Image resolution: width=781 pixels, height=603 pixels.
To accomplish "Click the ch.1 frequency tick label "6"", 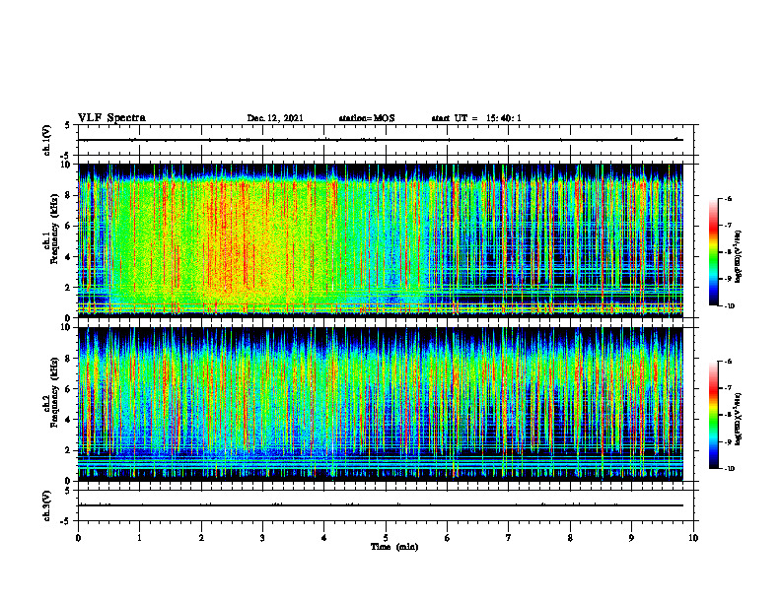I will pos(69,226).
